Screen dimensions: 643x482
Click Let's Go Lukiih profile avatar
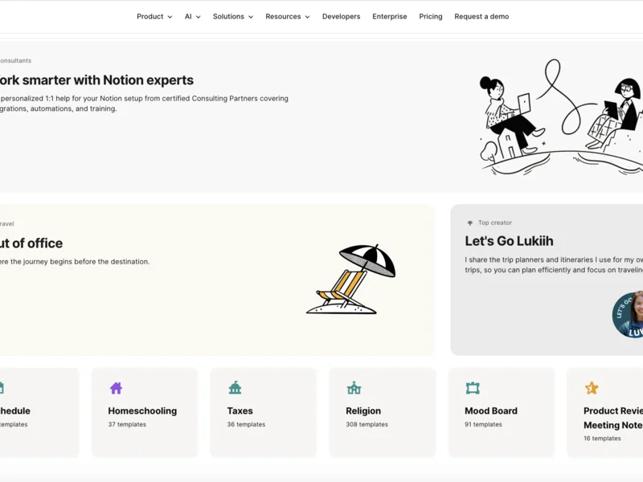(628, 315)
